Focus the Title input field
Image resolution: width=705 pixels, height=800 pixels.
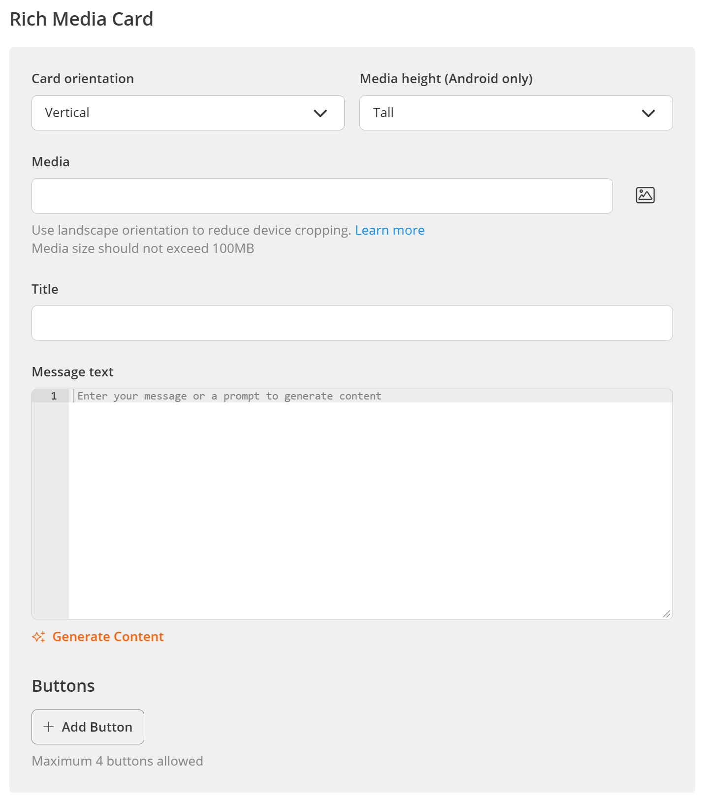(352, 323)
